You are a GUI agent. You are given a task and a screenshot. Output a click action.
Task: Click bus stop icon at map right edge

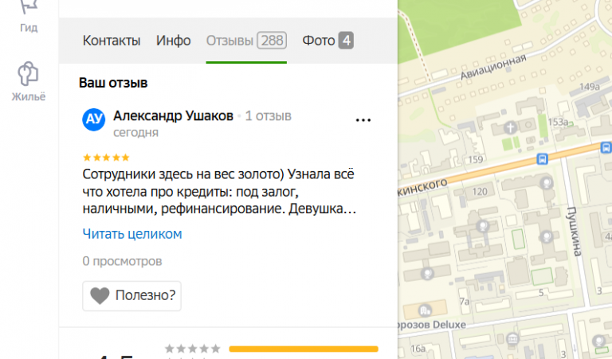click(x=606, y=148)
